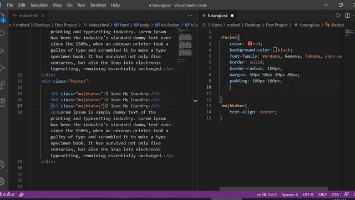Click 'futangi.css' breadcrumb in right editor
Image resolution: width=355 pixels, height=200 pixels.
310,25
